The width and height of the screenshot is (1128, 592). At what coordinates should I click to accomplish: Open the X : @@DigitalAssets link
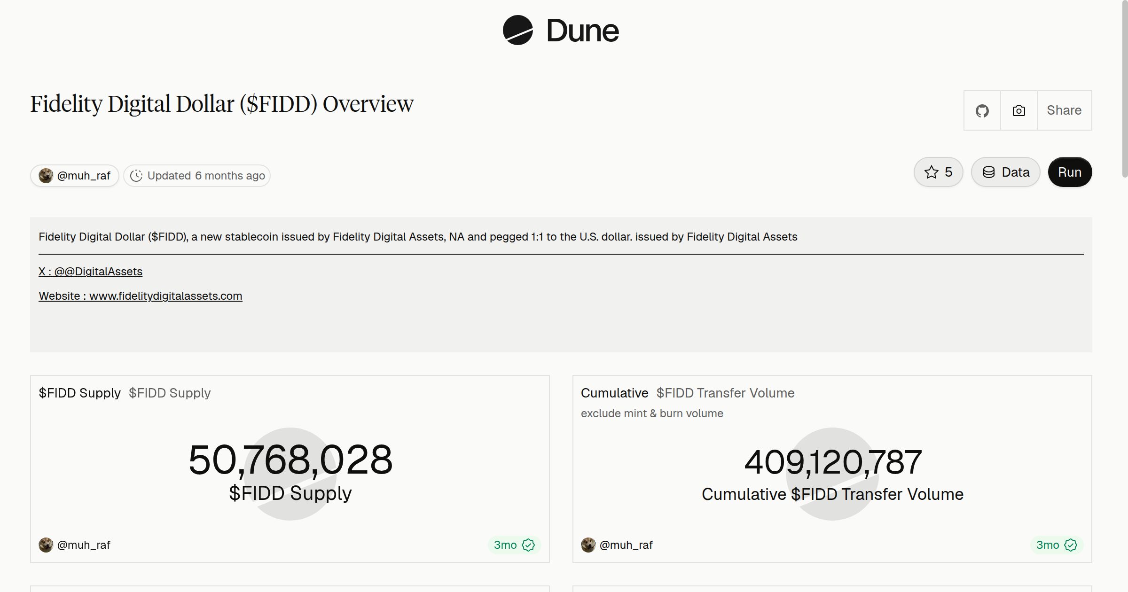point(90,272)
